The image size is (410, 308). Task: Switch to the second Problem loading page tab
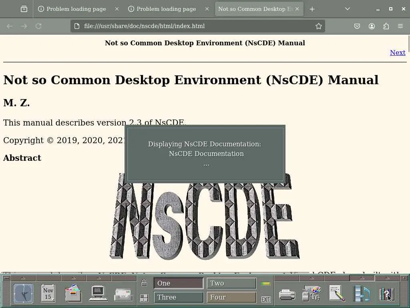click(166, 9)
